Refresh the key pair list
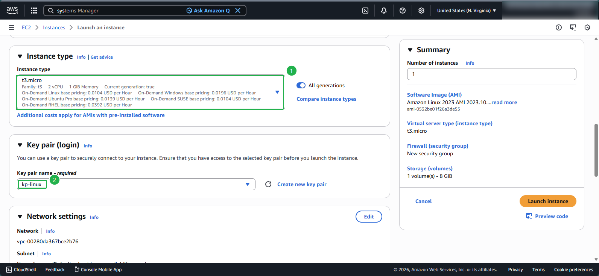 [268, 184]
